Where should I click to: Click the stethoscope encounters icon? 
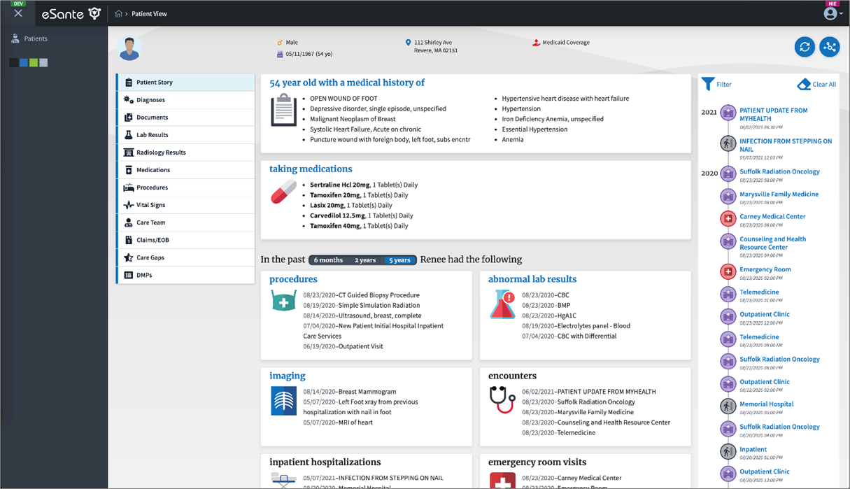(x=502, y=400)
